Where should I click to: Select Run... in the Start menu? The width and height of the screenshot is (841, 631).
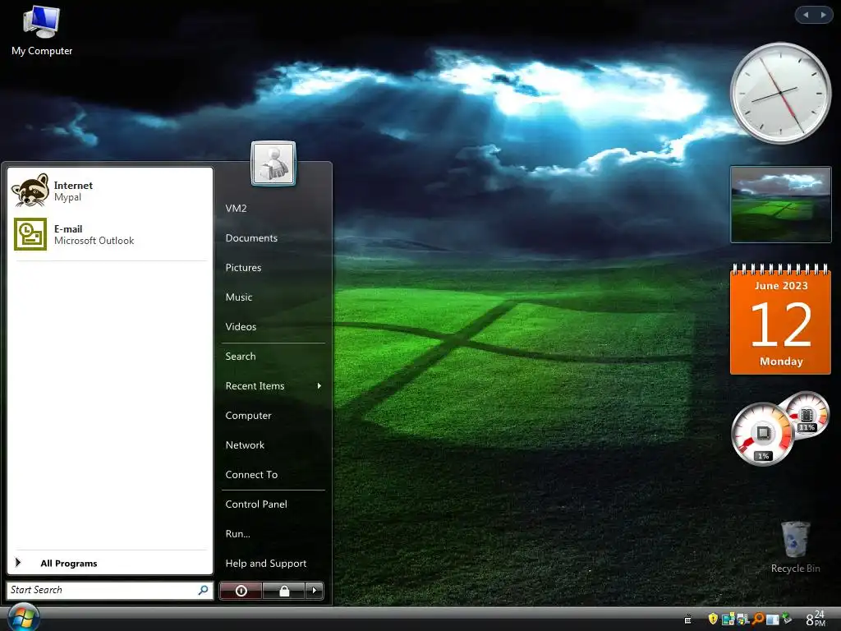(x=237, y=533)
